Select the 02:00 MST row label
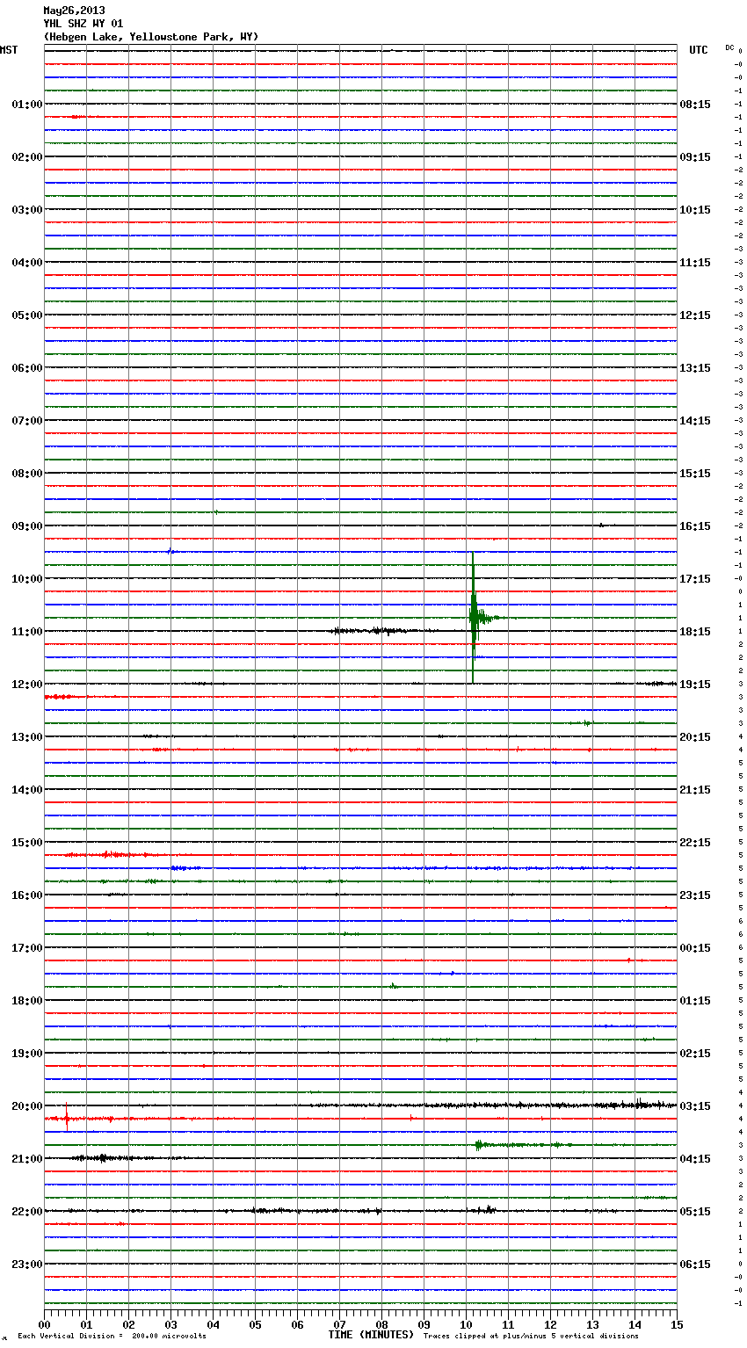The height and width of the screenshot is (1348, 747). tap(27, 157)
